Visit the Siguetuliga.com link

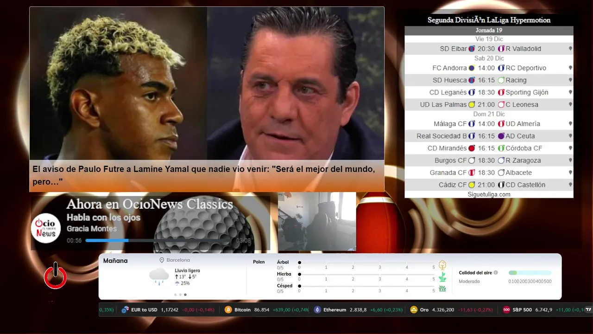(489, 194)
